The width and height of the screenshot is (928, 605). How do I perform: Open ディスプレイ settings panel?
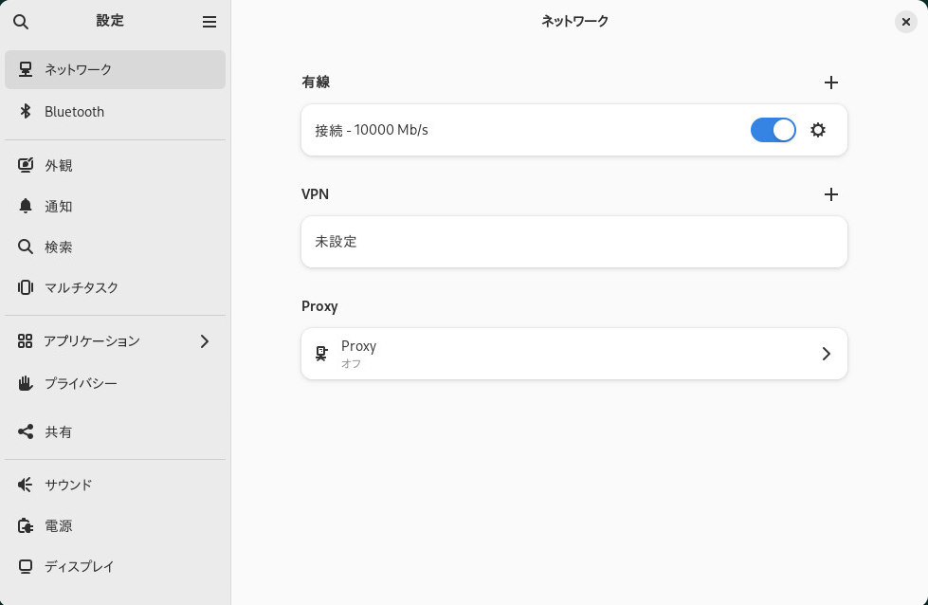tap(79, 566)
